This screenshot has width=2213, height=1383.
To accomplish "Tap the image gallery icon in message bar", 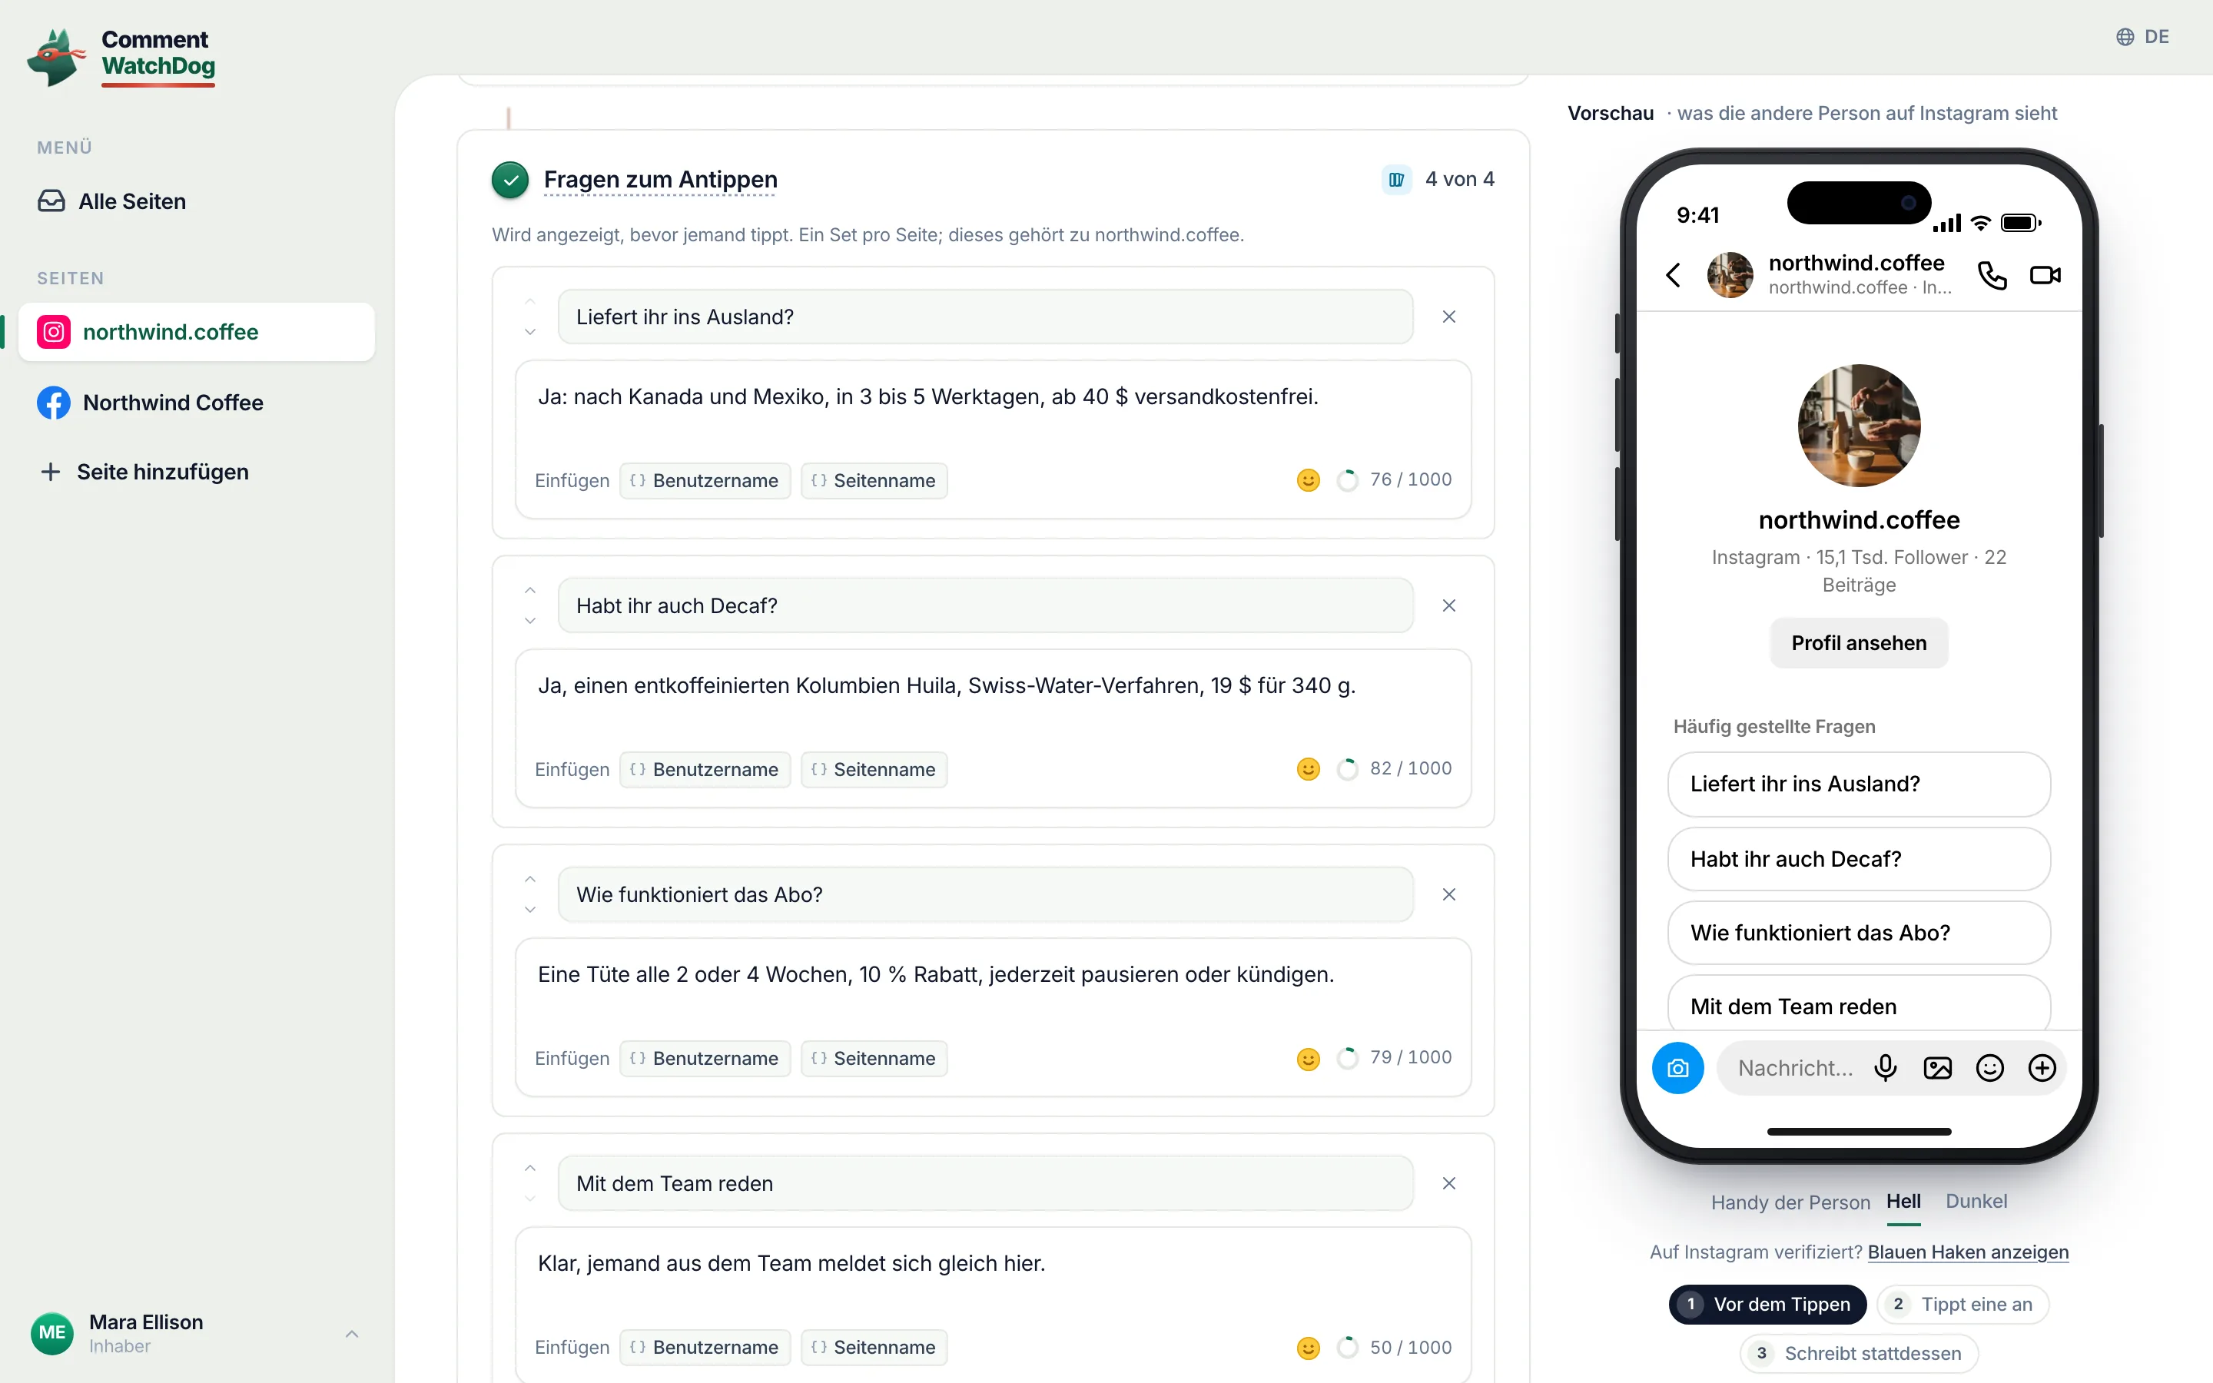I will click(x=1938, y=1068).
